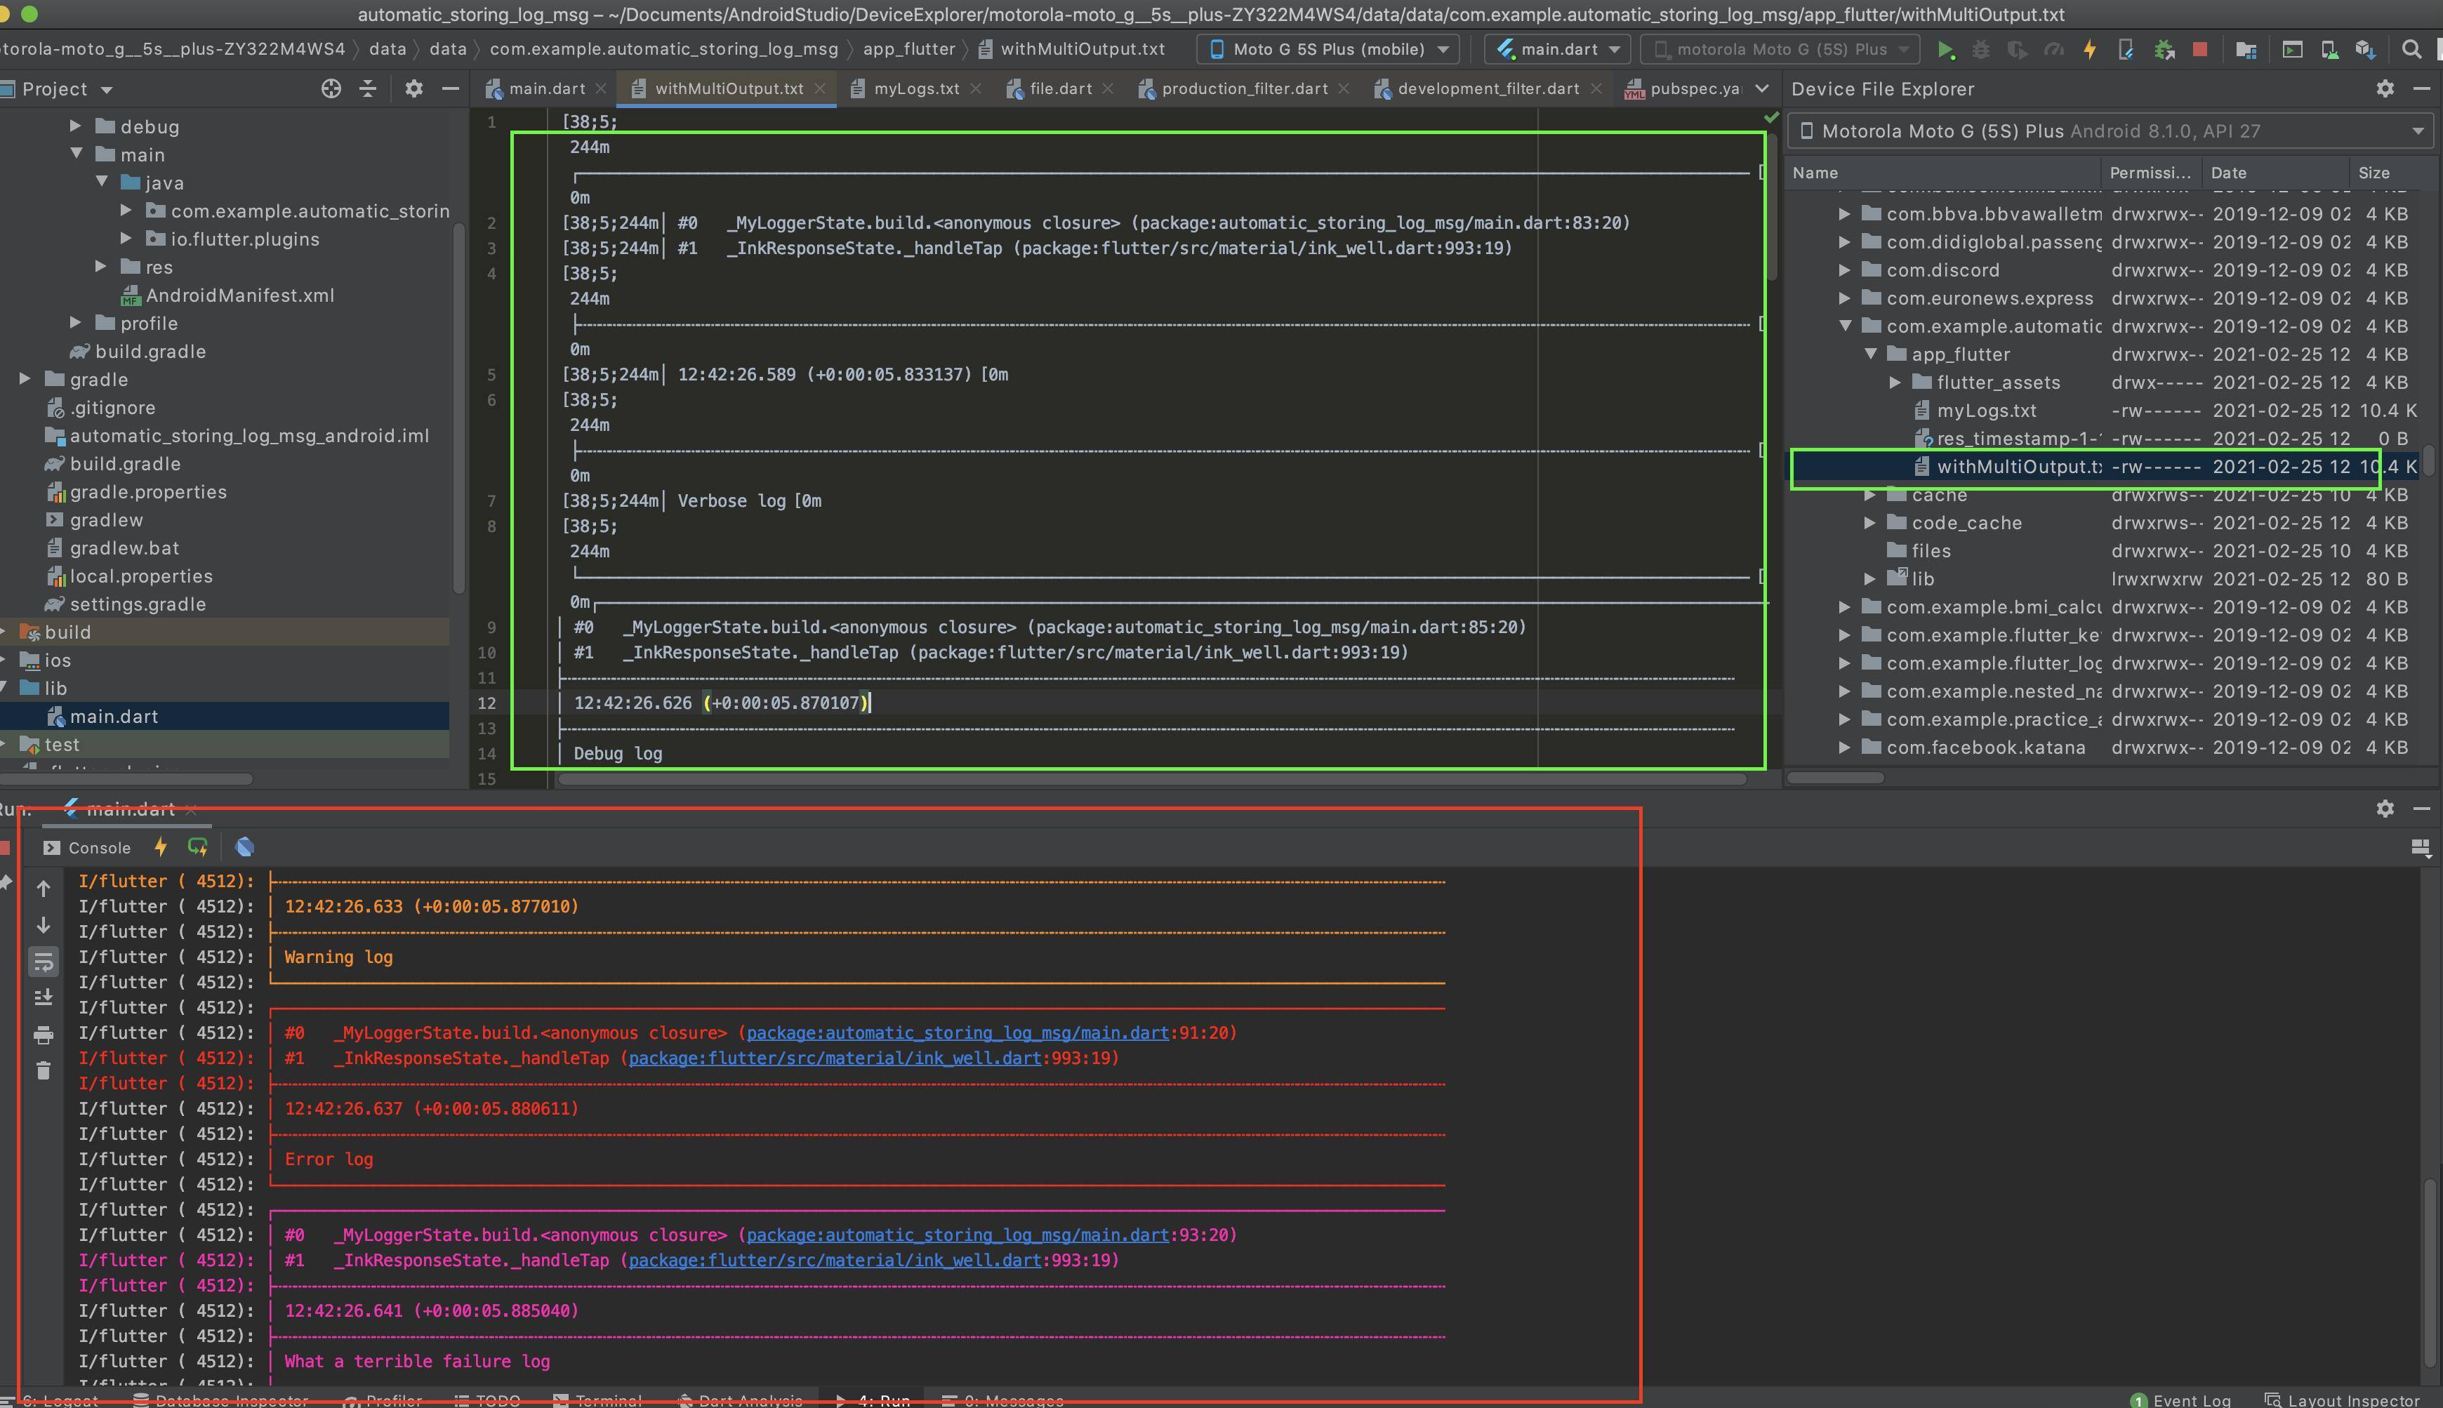The height and width of the screenshot is (1408, 2443).
Task: Click Attach Debugger to Android Process icon
Action: (x=2164, y=49)
